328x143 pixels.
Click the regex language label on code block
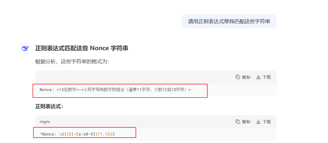(x=45, y=122)
